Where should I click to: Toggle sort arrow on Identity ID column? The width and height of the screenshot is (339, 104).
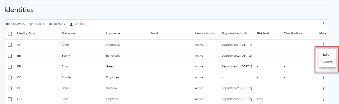click(x=34, y=33)
